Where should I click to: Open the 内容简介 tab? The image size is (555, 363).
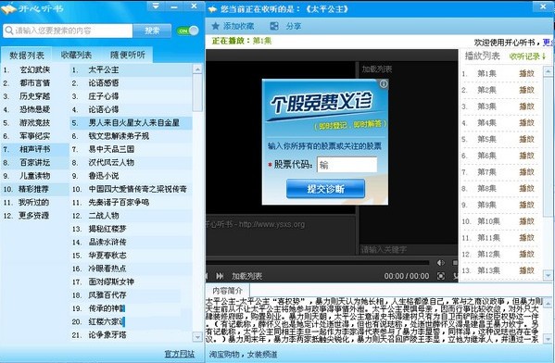point(227,291)
